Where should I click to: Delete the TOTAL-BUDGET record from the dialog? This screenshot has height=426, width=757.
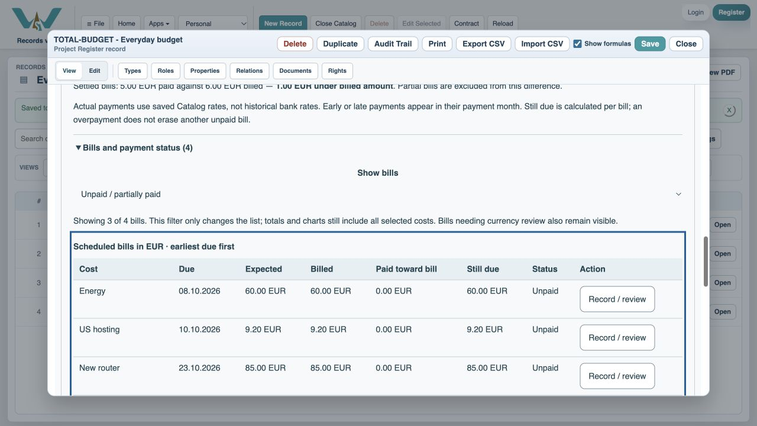295,44
